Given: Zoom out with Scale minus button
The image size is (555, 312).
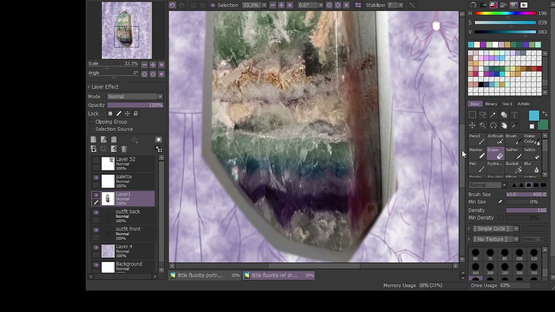Looking at the screenshot, I should click(x=144, y=65).
